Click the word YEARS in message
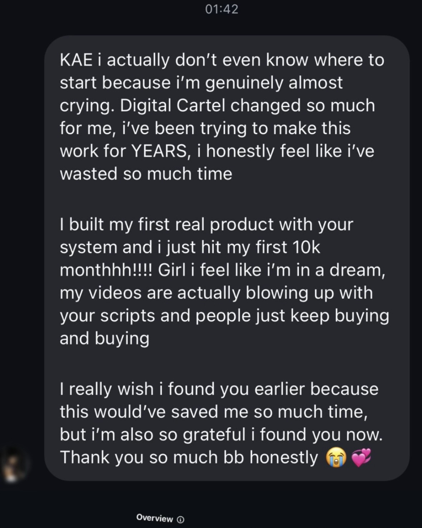The image size is (422, 528). [159, 151]
